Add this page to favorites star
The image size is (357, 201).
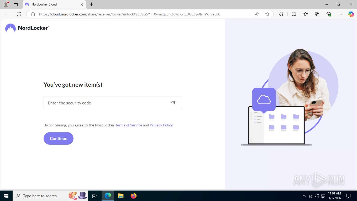[267, 14]
